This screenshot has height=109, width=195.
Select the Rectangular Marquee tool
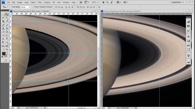pyautogui.click(x=3, y=15)
